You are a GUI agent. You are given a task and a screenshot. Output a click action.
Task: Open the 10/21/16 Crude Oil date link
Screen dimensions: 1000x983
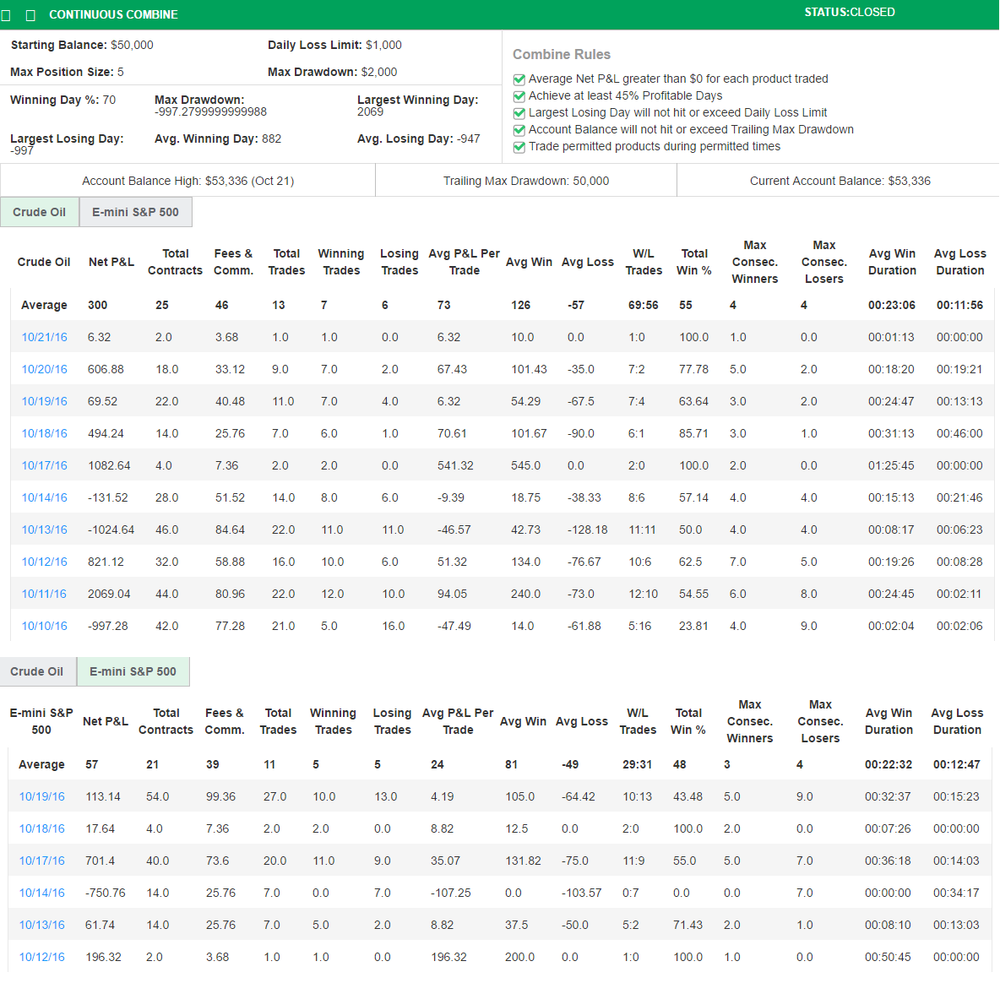tap(44, 336)
